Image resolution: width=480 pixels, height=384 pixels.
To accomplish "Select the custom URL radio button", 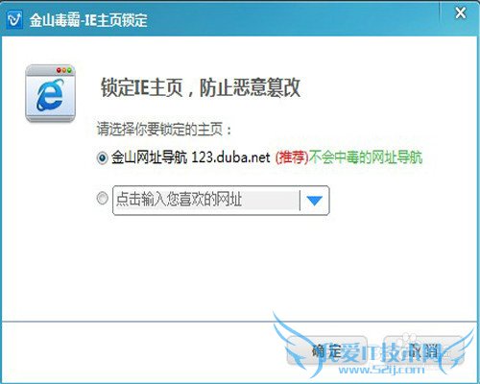I will point(102,199).
